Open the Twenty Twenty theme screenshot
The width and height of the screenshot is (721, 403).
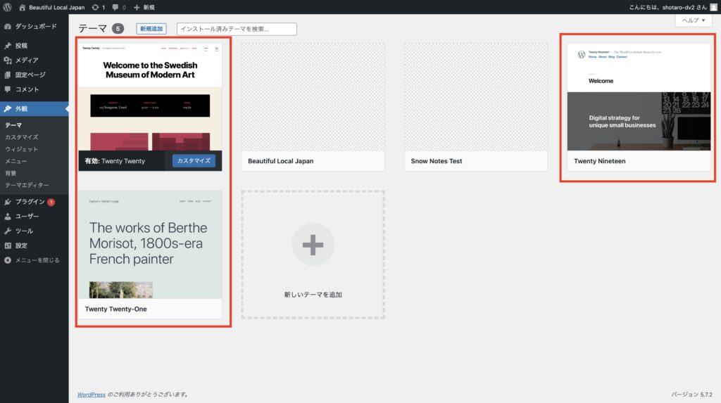pos(150,97)
